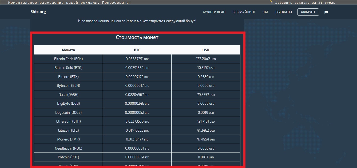Screen dimensions: 357x168
Task: Click USD value 0.0019
Action: click(206, 112)
